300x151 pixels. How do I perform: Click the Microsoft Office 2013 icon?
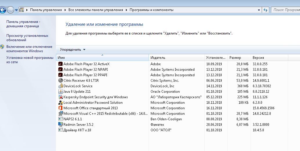(x=60, y=108)
